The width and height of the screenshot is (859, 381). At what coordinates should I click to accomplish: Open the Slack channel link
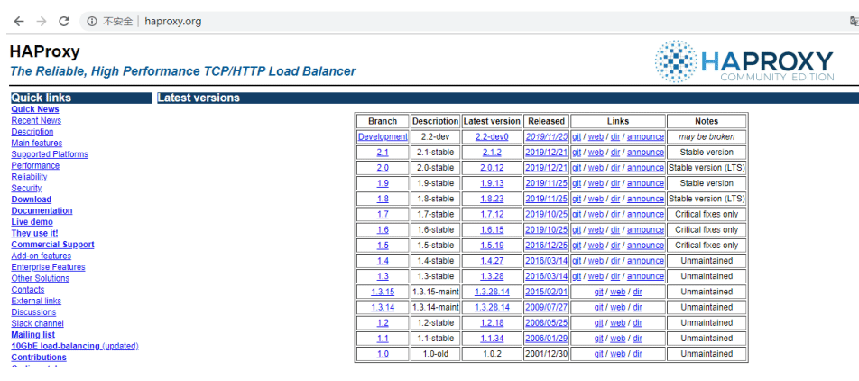point(37,323)
